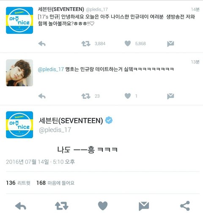
Task: Like the fan reply showing 1 heart
Action: point(128,96)
